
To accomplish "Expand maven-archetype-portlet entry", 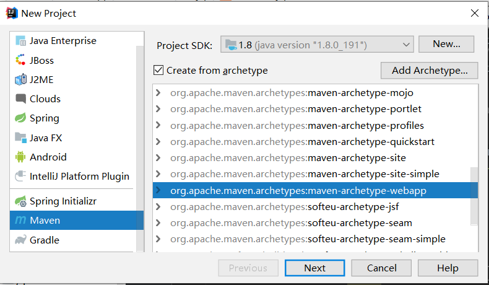I will (x=158, y=109).
